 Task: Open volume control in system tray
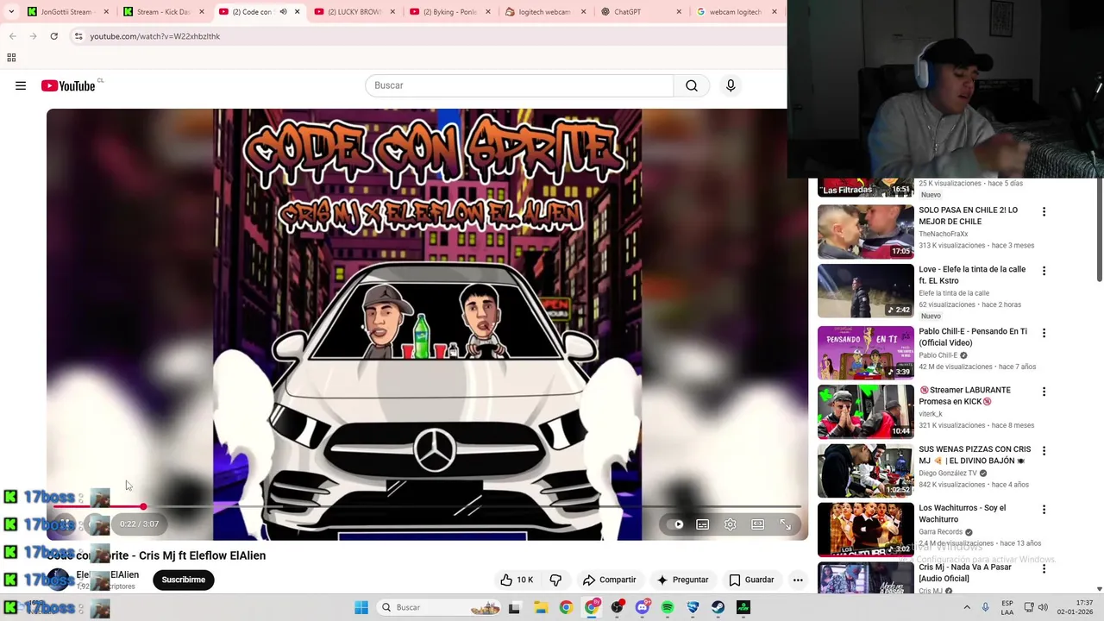click(x=1043, y=607)
